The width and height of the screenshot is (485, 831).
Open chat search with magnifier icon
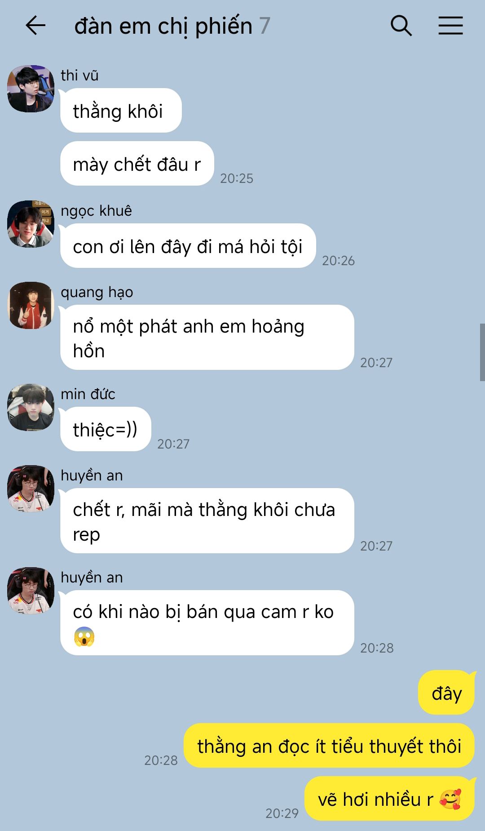tap(401, 26)
